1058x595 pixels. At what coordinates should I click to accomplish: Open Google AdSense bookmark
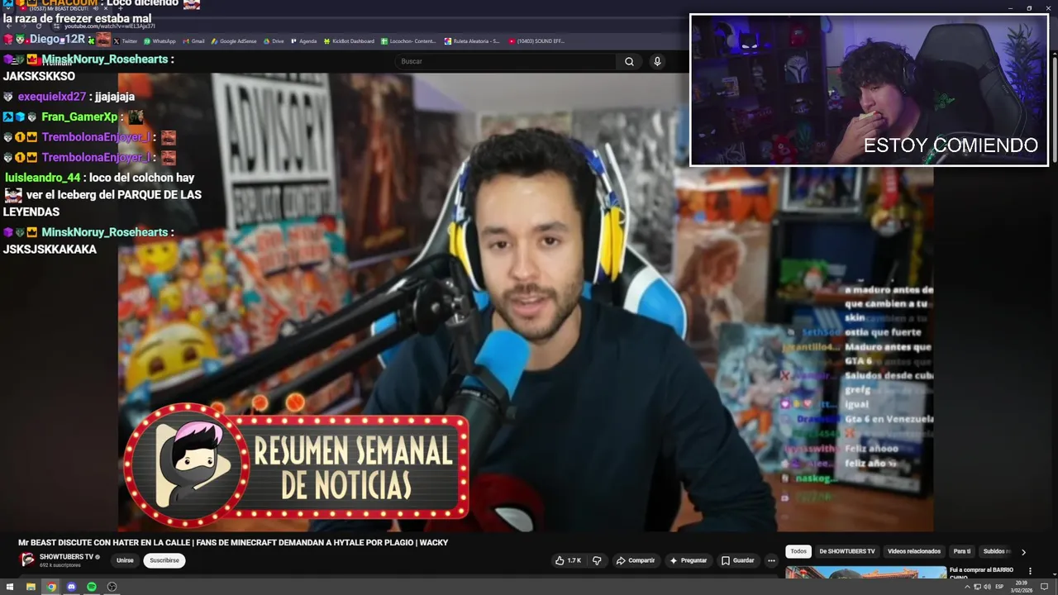pyautogui.click(x=234, y=41)
